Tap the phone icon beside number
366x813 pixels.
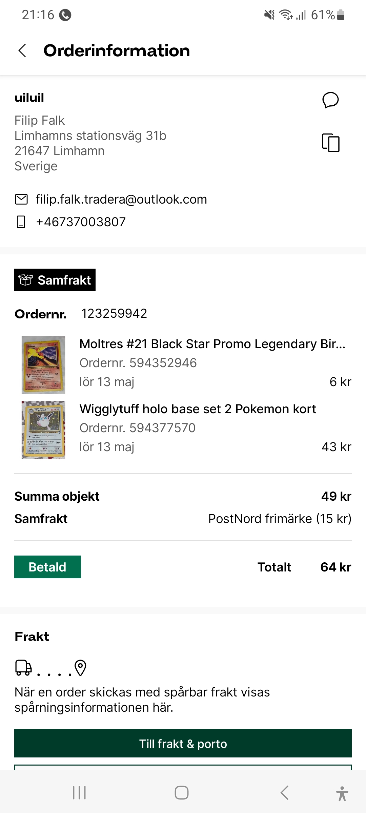point(21,222)
